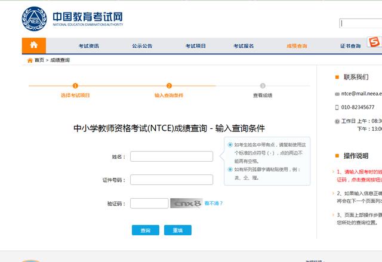Reset the form with 重填 button

178,230
